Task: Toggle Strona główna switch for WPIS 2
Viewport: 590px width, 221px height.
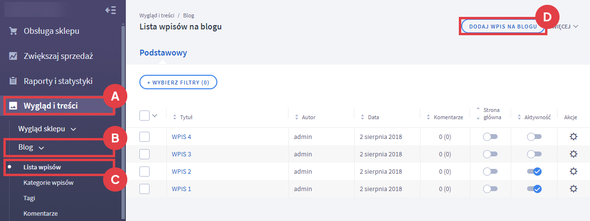Action: click(x=490, y=172)
